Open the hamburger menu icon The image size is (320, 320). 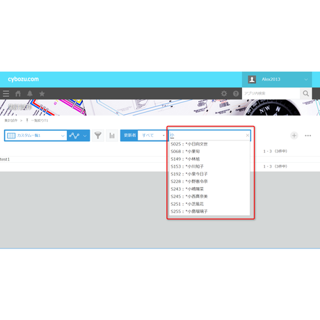[6, 94]
